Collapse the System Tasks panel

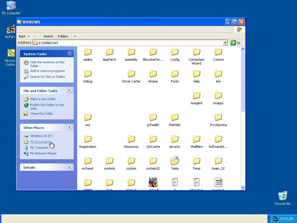tap(70, 53)
